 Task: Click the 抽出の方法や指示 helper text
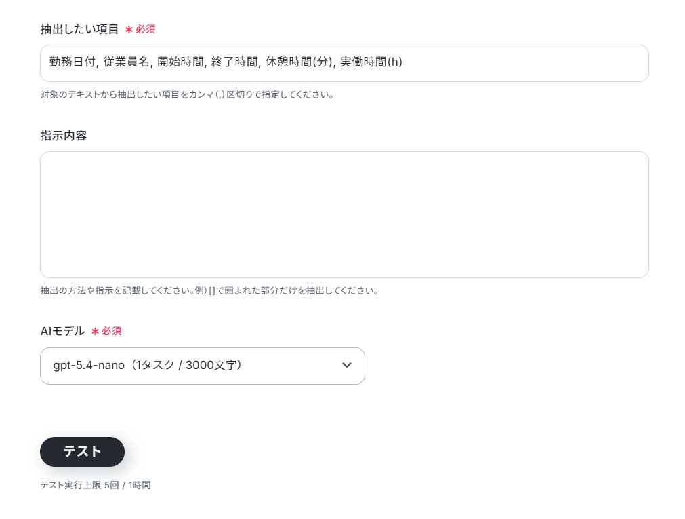point(209,290)
